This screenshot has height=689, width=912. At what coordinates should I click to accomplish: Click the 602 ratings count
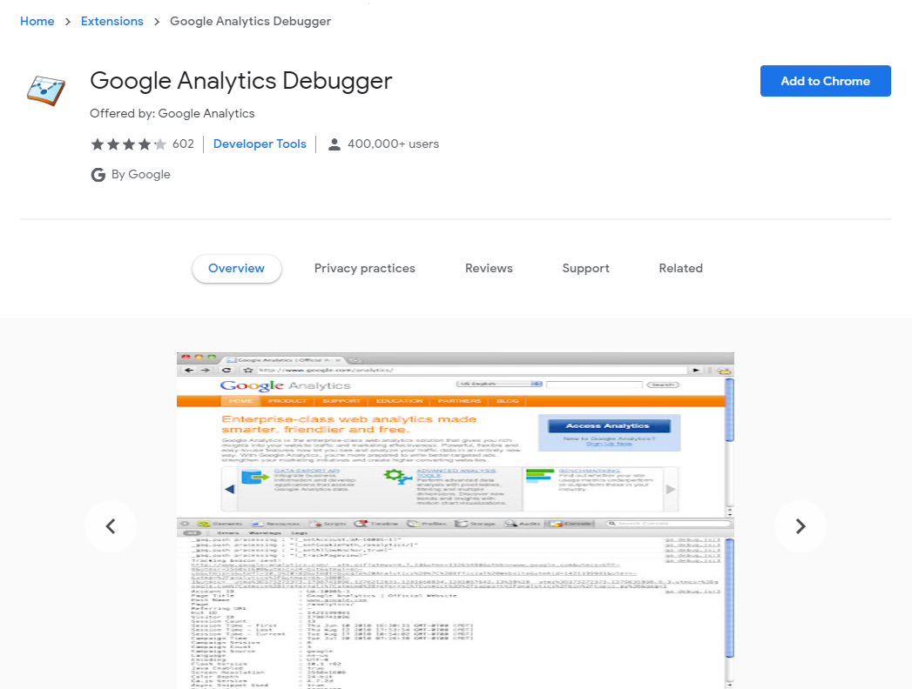point(183,144)
